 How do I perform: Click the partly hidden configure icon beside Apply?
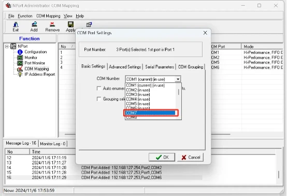[89, 24]
